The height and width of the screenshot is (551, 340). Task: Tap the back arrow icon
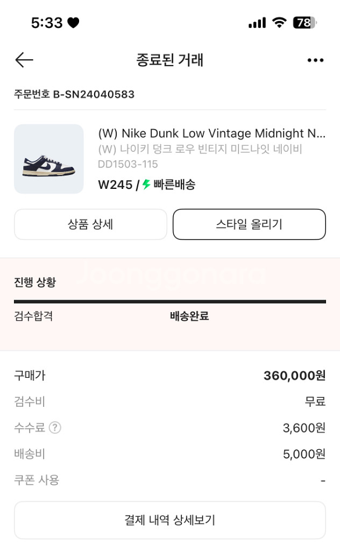(x=24, y=60)
